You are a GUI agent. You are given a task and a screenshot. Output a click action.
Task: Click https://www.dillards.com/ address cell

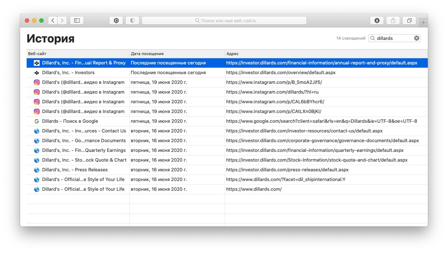254,189
